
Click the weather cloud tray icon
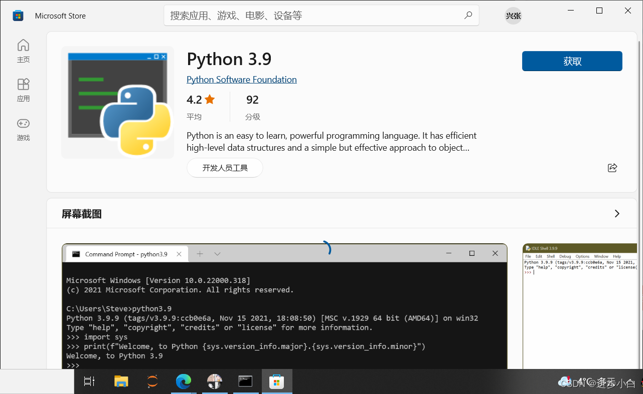click(564, 381)
